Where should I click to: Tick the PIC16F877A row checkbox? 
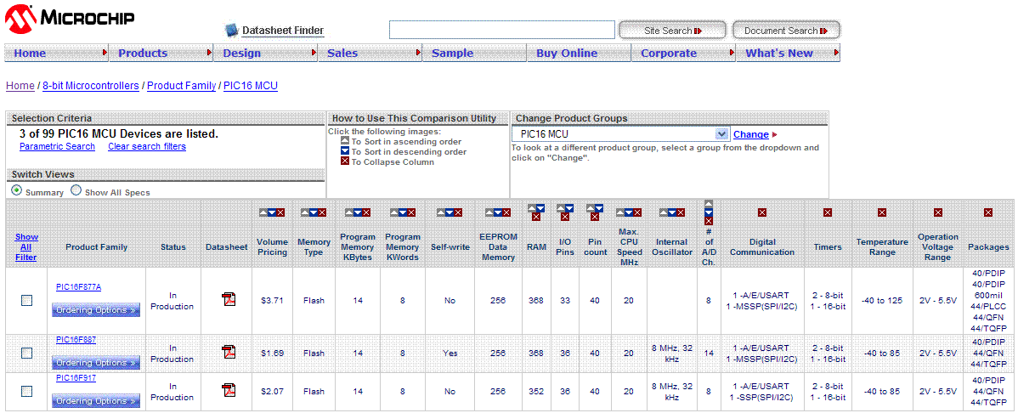pos(26,300)
